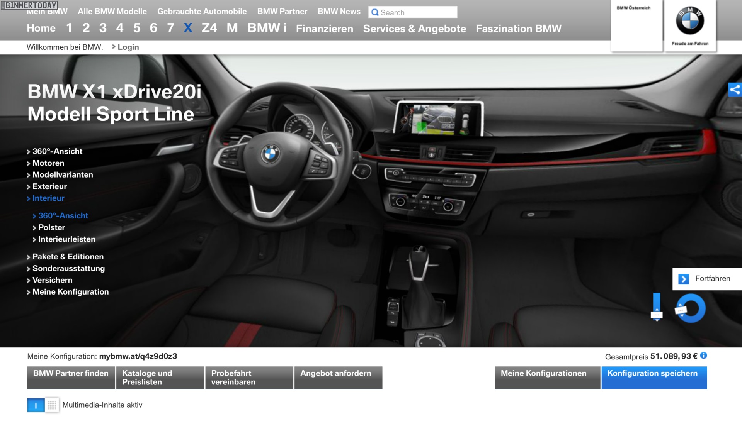Click the circular 360° rotation control
This screenshot has width=742, height=425.
[x=691, y=308]
